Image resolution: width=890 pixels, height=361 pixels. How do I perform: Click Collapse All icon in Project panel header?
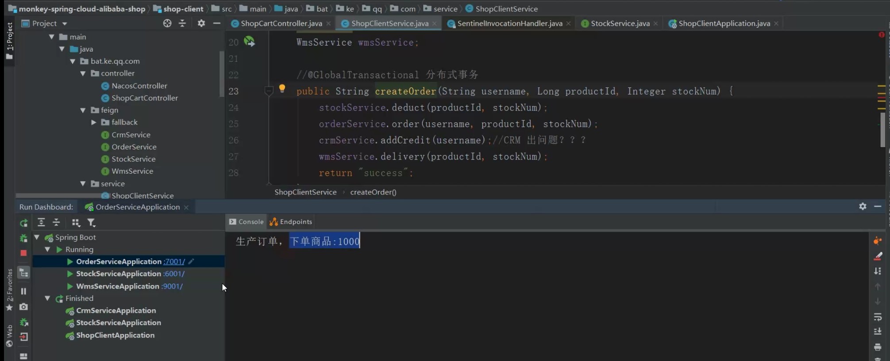(182, 23)
